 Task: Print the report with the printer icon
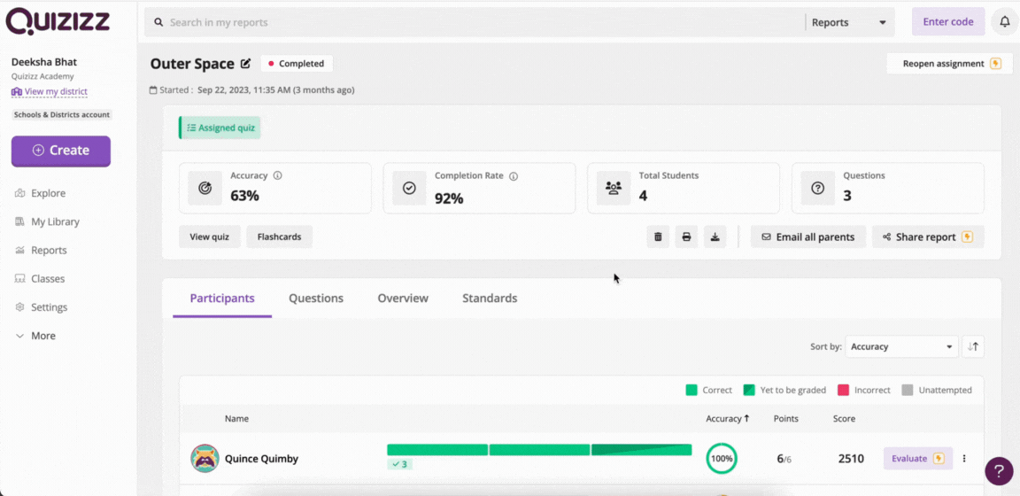pos(686,237)
